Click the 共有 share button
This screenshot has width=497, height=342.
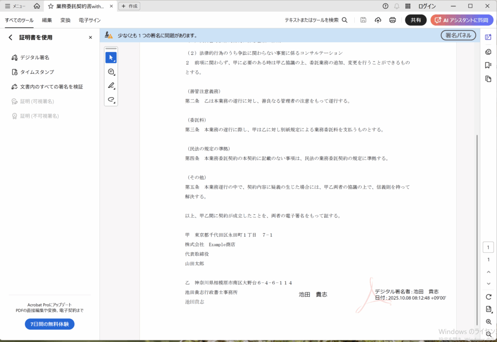(415, 20)
